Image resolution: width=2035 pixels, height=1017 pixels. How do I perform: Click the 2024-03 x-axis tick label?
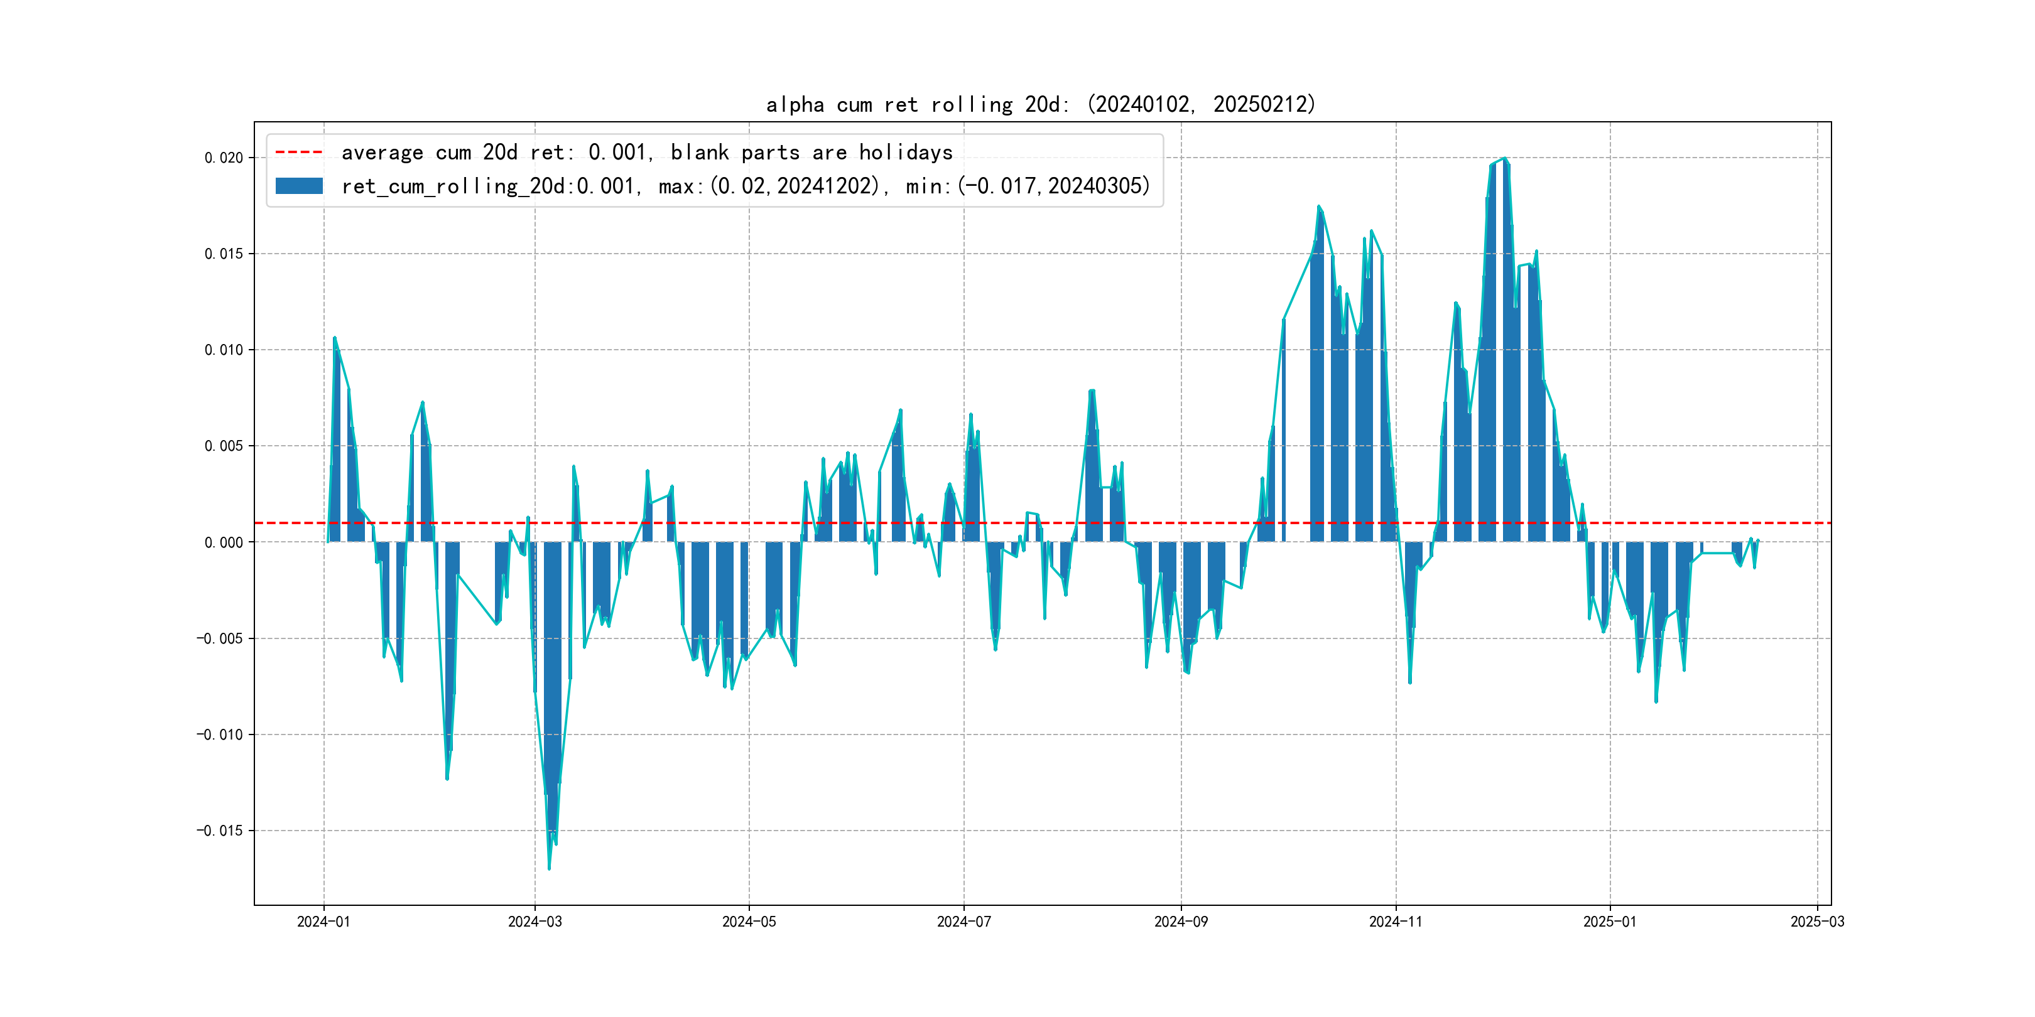535,922
